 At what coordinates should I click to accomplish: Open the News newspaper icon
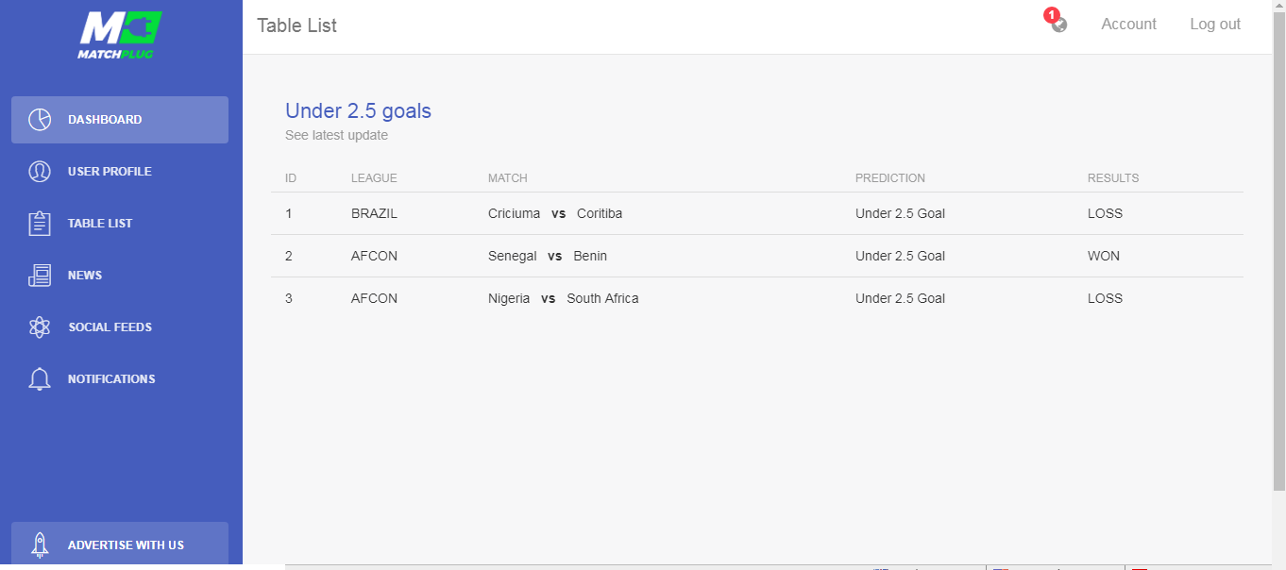(x=40, y=276)
